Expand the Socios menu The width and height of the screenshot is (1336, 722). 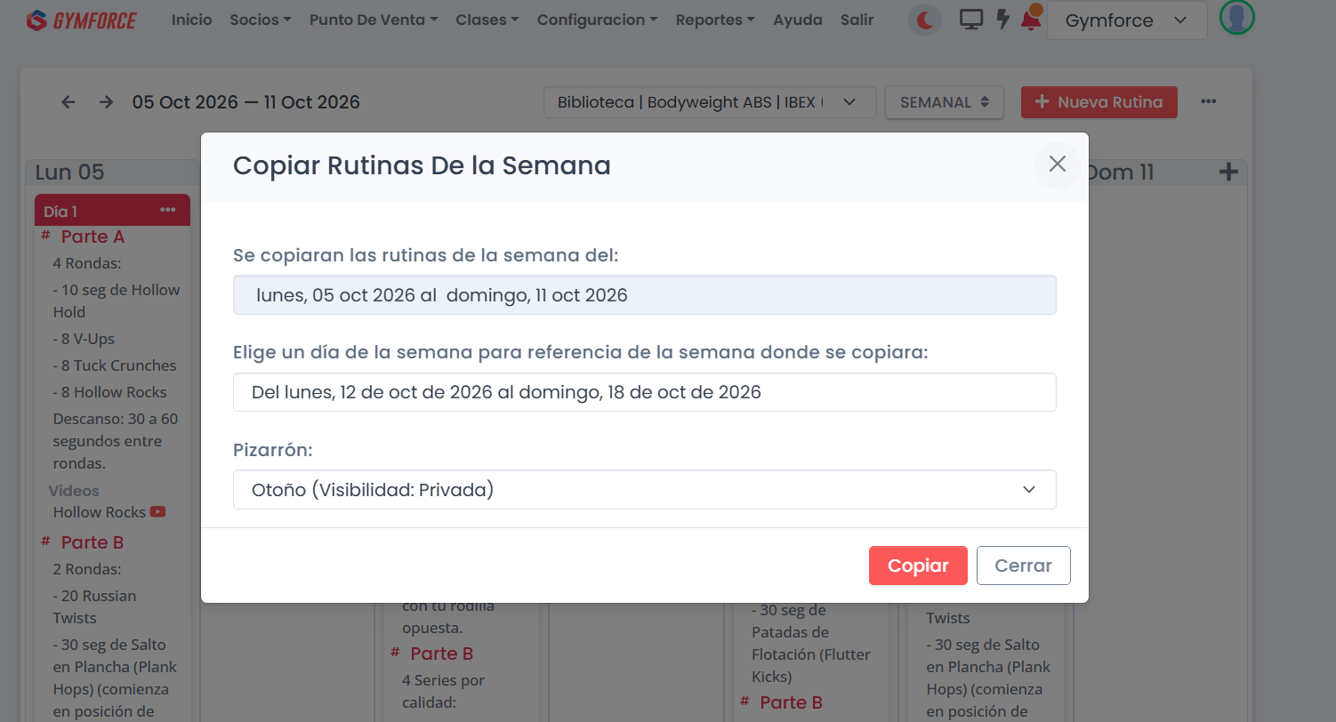click(261, 20)
